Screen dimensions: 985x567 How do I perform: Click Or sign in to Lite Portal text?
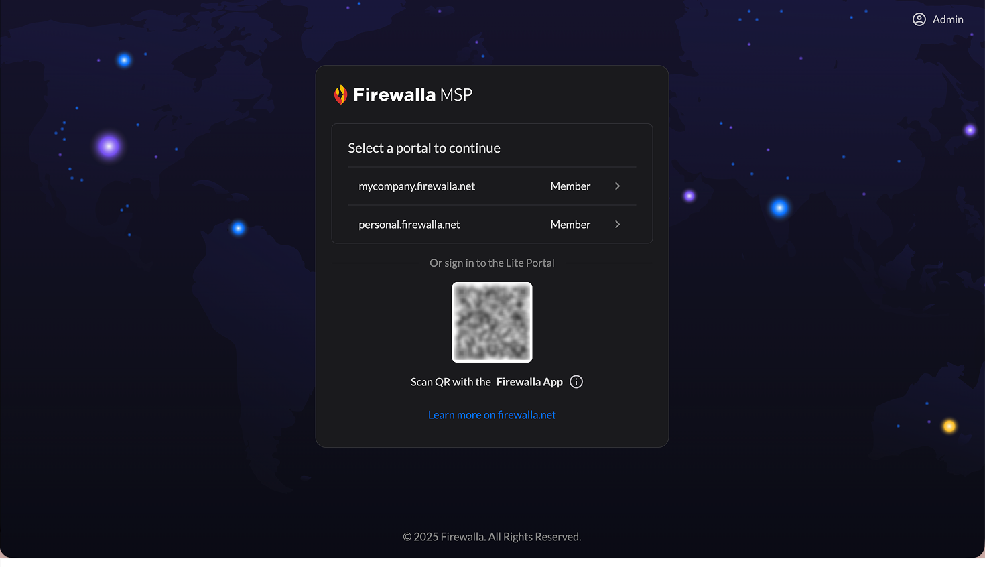pos(492,263)
